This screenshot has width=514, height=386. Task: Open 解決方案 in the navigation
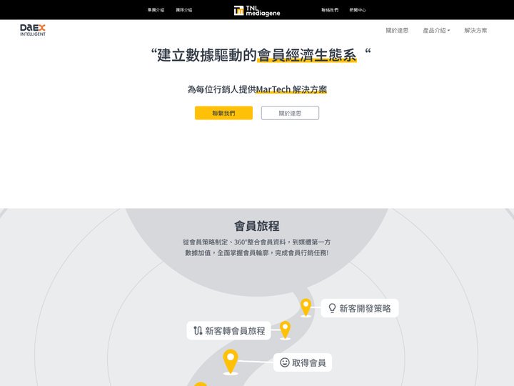pos(475,30)
